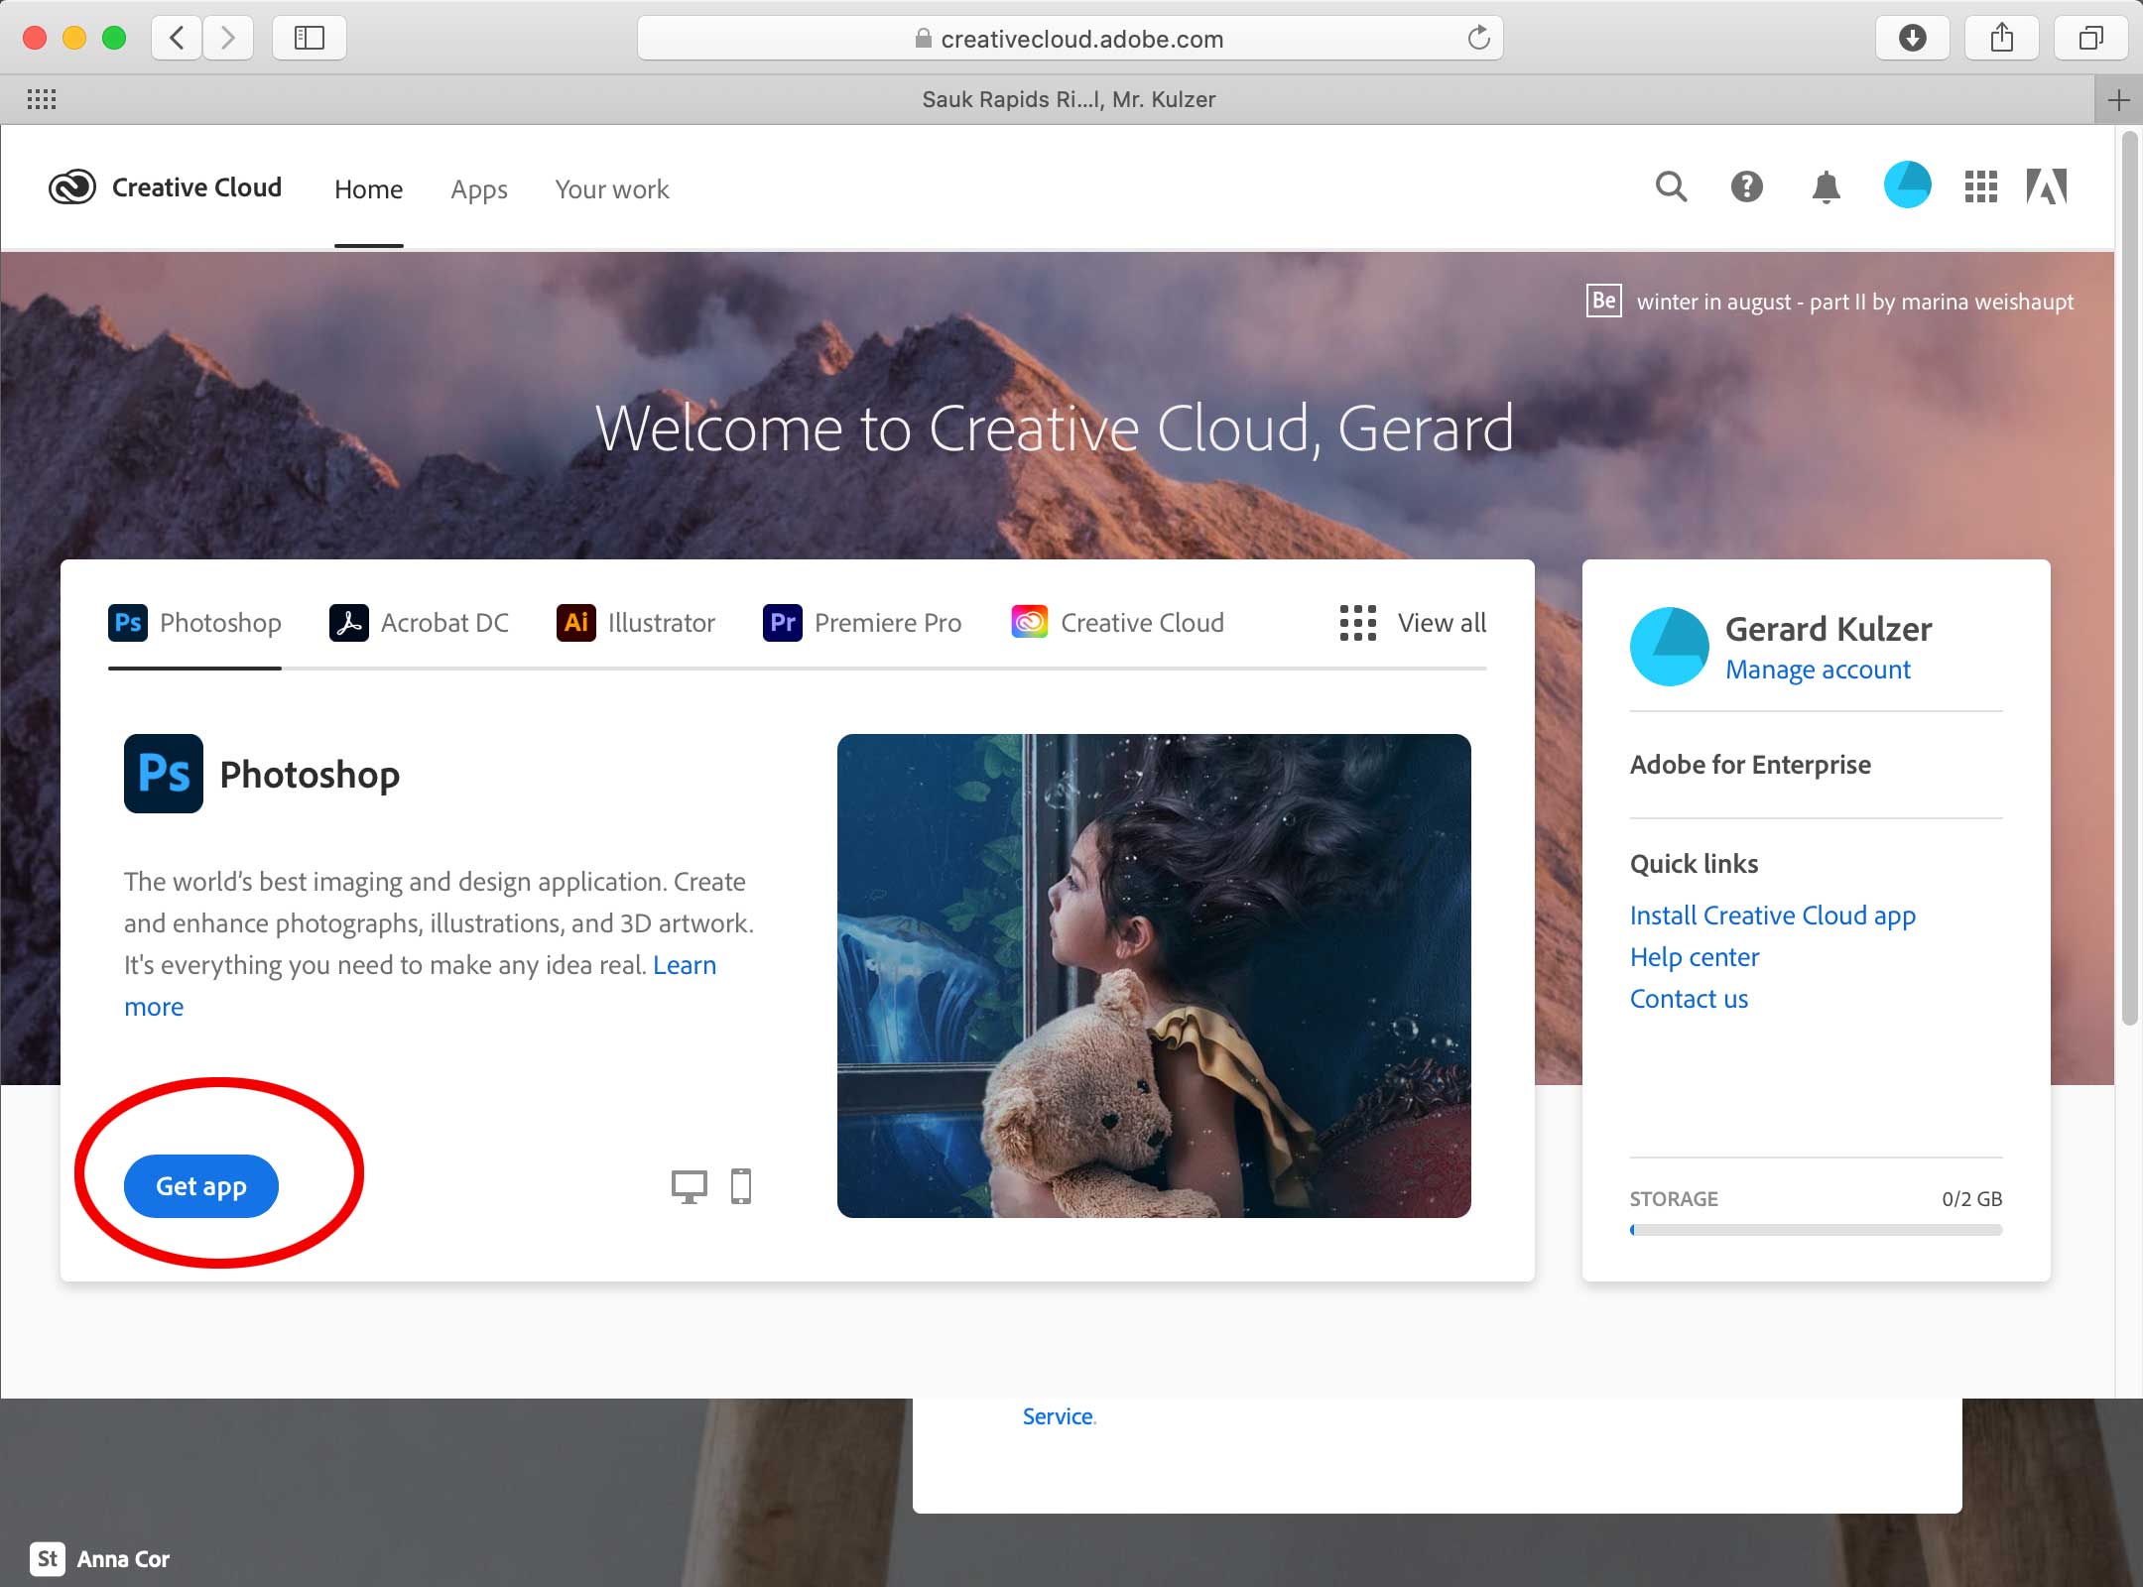2143x1587 pixels.
Task: Click the View all link
Action: [1442, 623]
